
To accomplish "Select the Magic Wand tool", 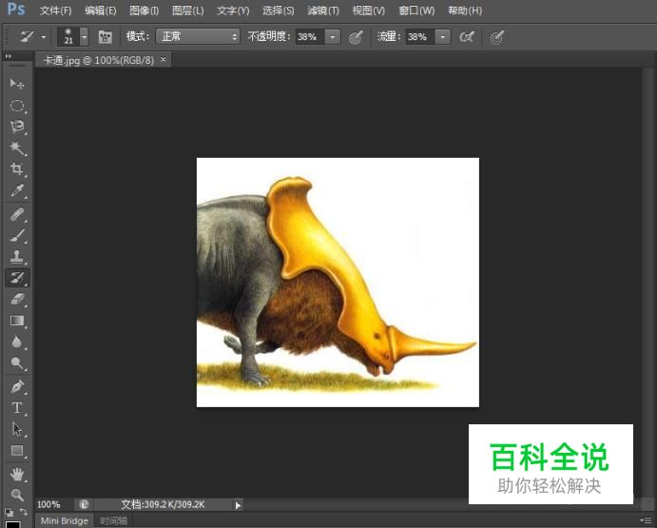I will click(x=17, y=148).
